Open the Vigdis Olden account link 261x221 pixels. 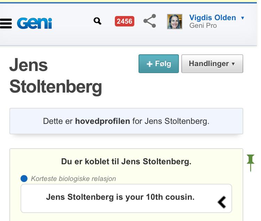coord(212,18)
